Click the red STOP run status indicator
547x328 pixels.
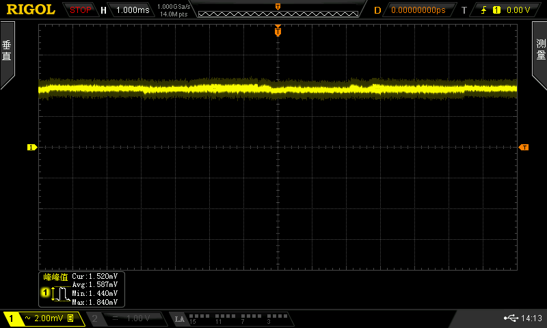80,10
